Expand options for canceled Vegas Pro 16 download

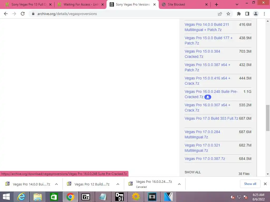click(179, 184)
